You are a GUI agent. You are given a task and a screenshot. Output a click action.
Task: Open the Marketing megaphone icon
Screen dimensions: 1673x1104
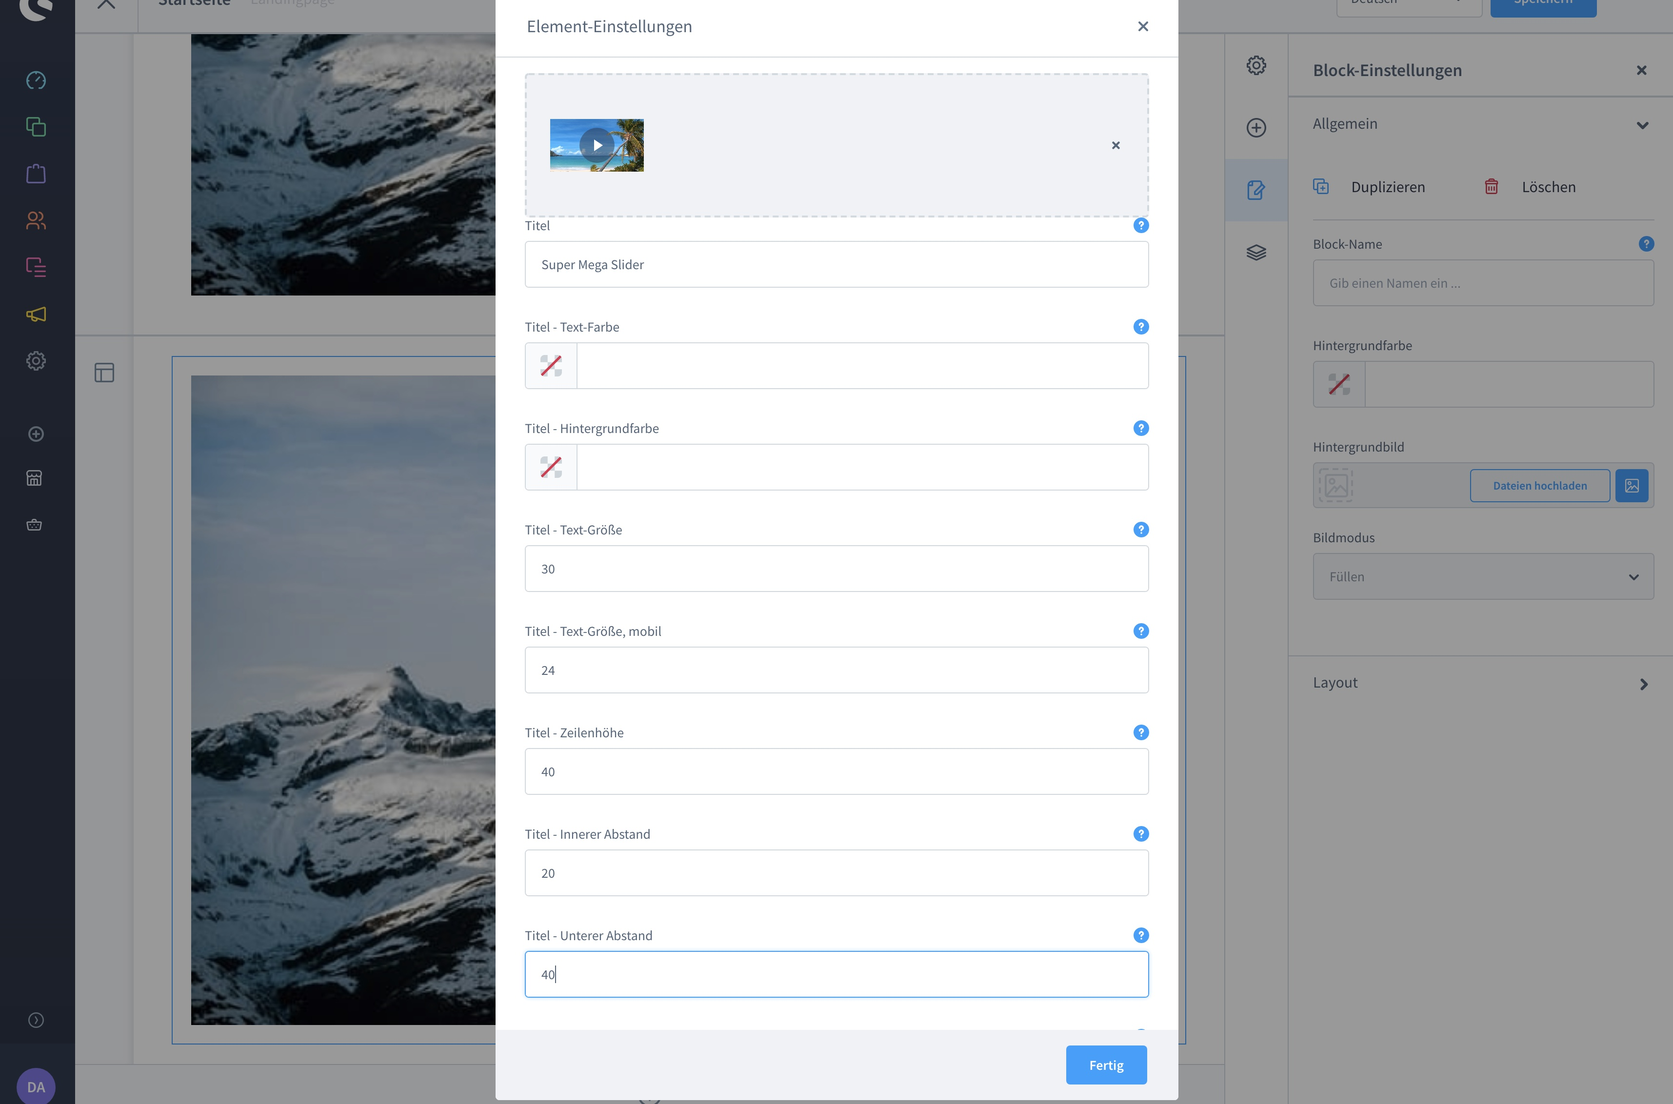36,314
